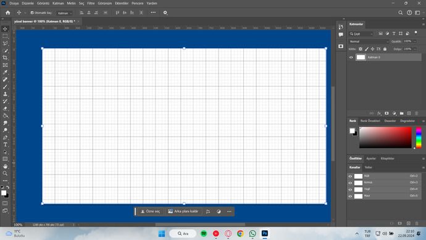The image size is (426, 240).
Task: Open the Kitaplıklar panel tab
Action: click(x=388, y=158)
